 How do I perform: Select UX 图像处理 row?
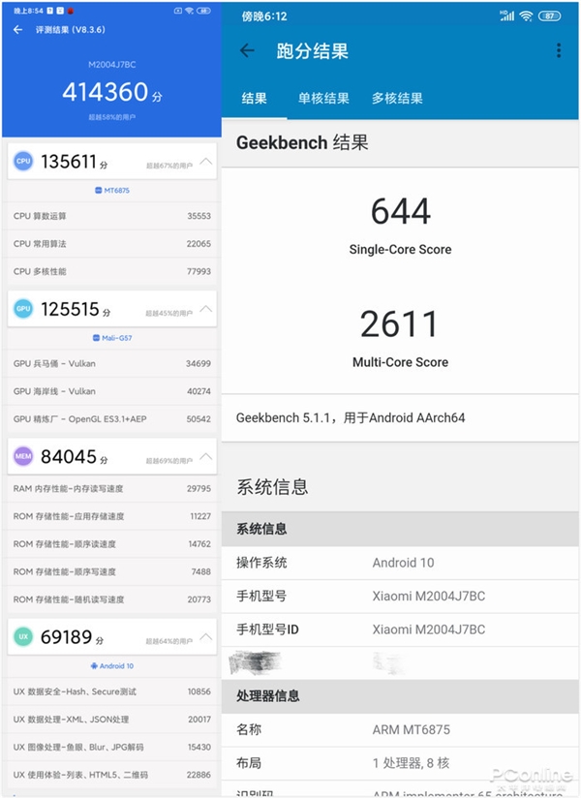112,747
